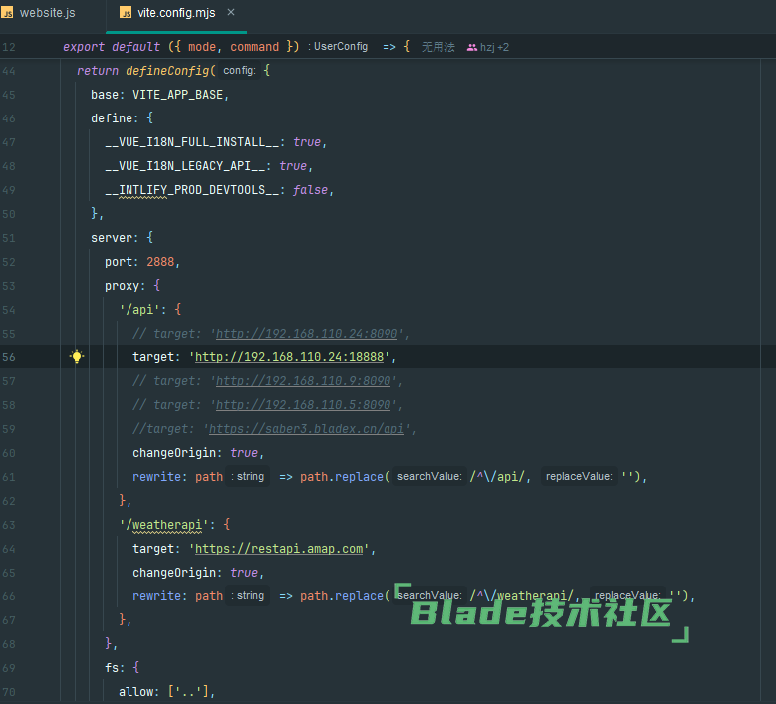Open the hzj +2 code author hint

494,47
